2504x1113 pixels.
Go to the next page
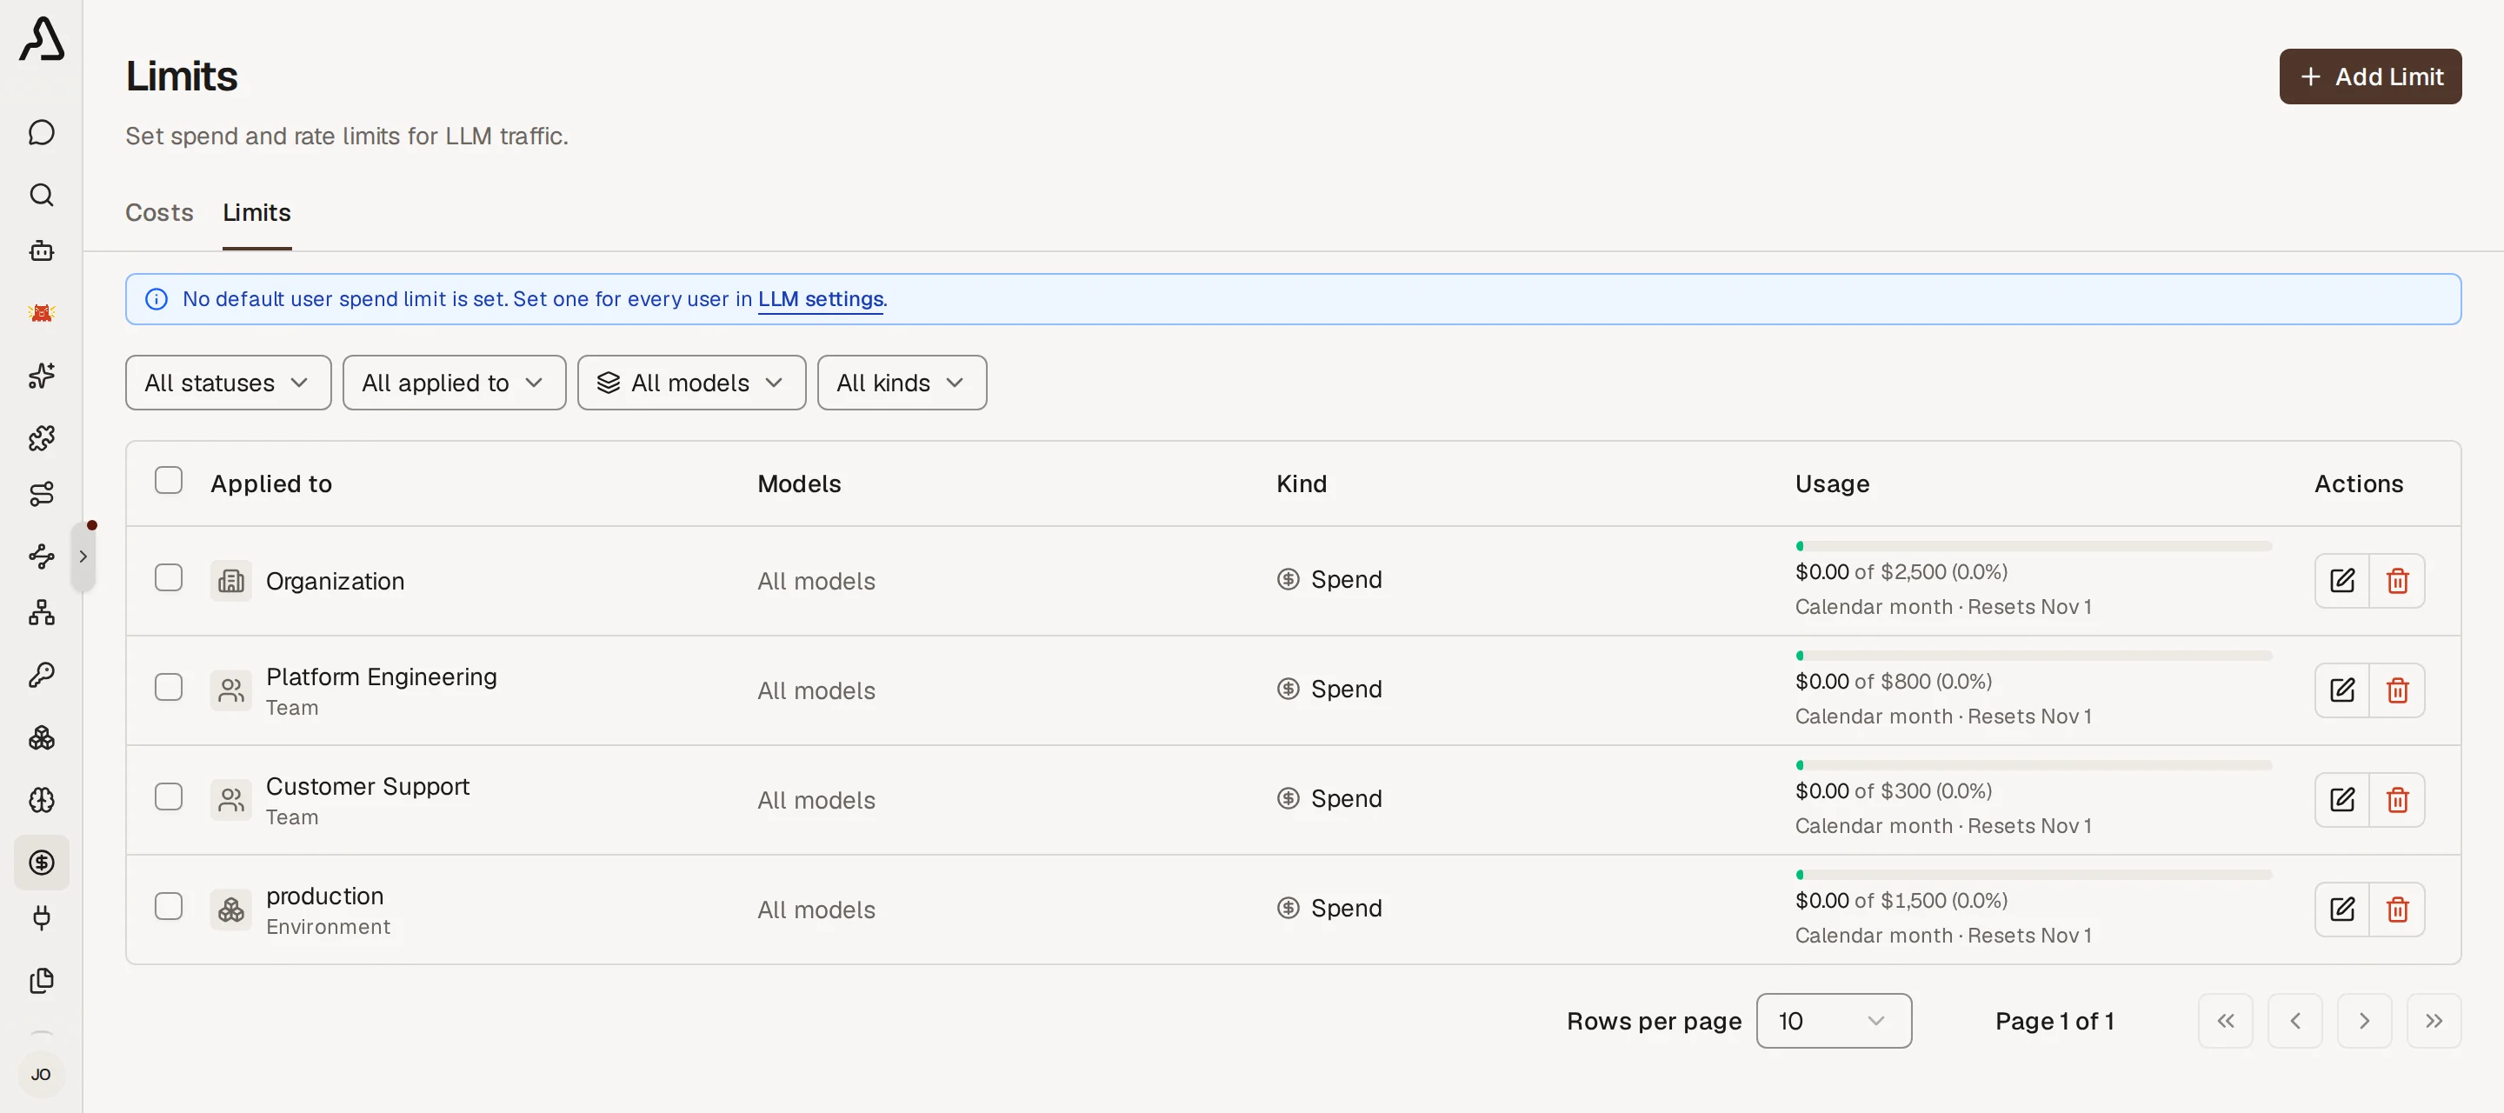pyautogui.click(x=2364, y=1021)
